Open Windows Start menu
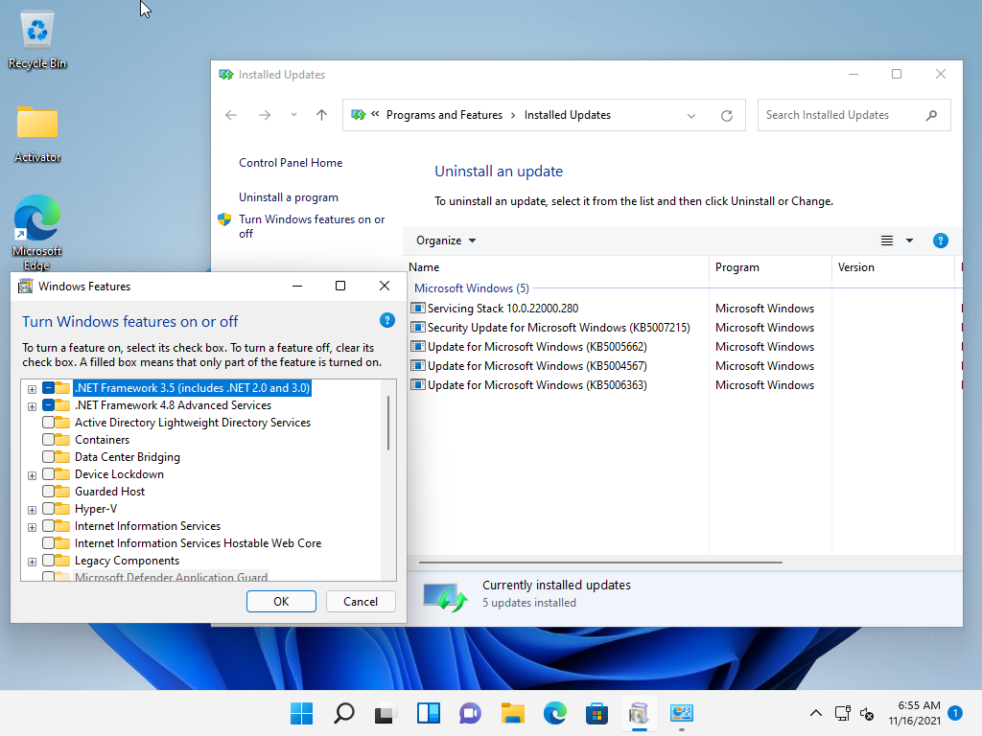This screenshot has width=982, height=736. (x=302, y=713)
